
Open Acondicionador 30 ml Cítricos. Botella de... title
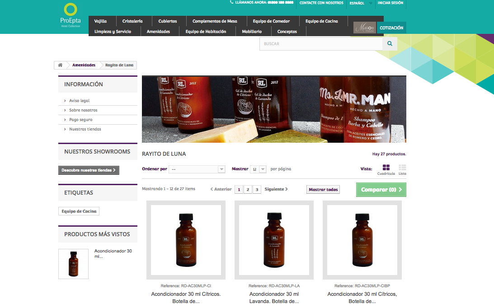(x=186, y=298)
